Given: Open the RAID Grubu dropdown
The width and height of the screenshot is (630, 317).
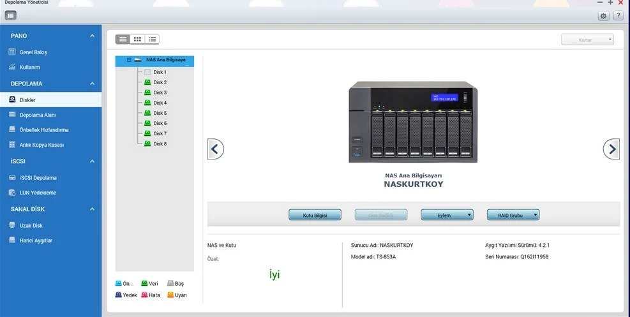Looking at the screenshot, I should click(513, 215).
